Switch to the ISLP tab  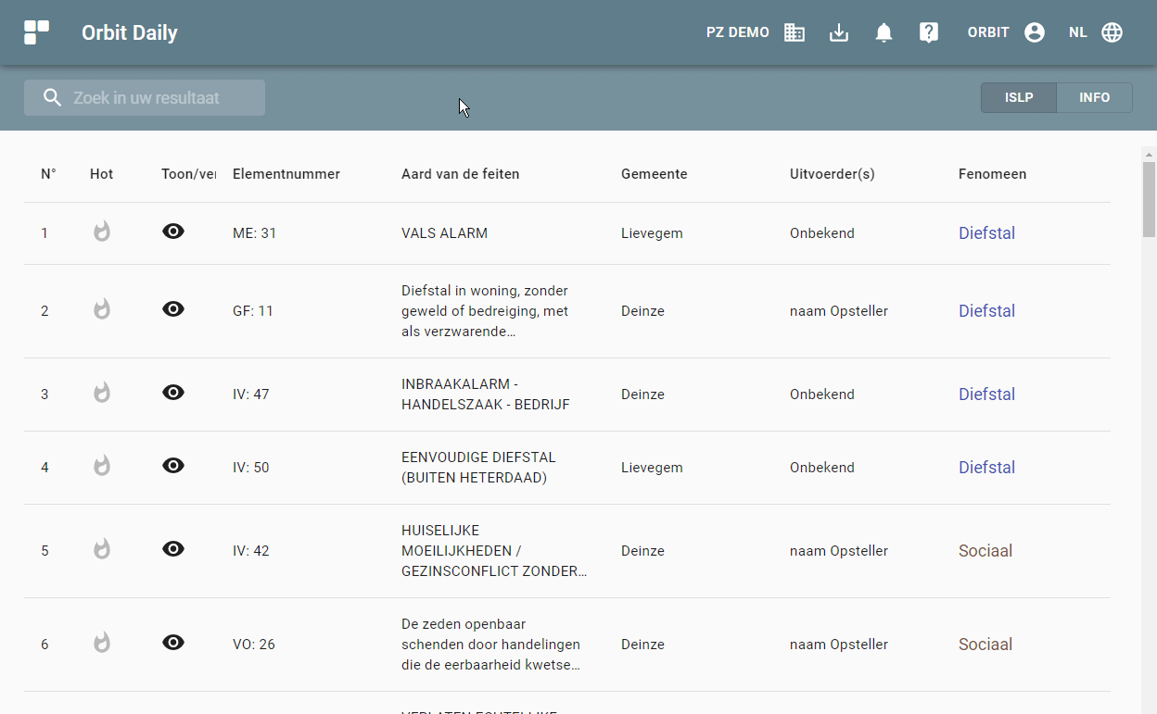(x=1018, y=98)
